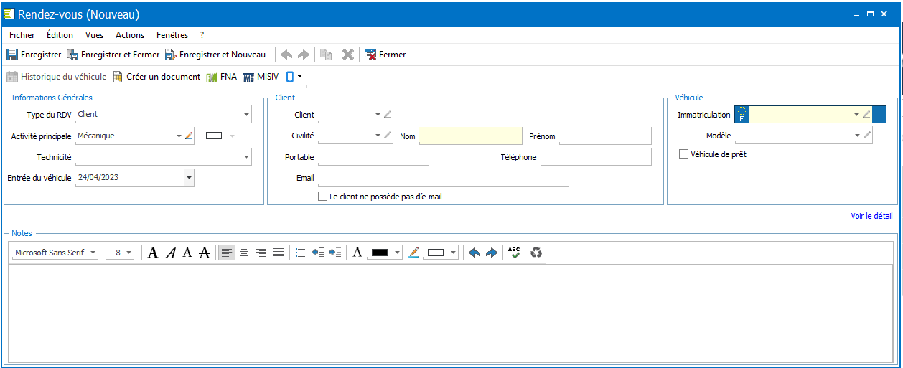903x368 pixels.
Task: Toggle underline in the notes toolbar
Action: point(187,253)
